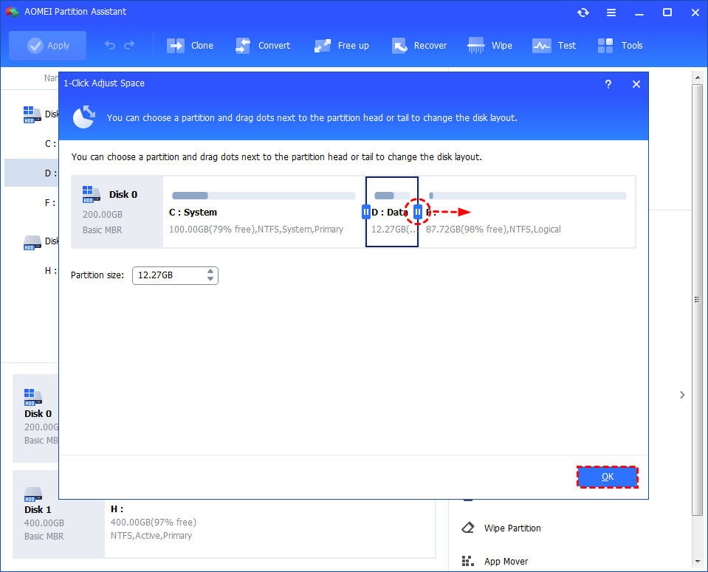Open the Recover tool

click(x=419, y=46)
